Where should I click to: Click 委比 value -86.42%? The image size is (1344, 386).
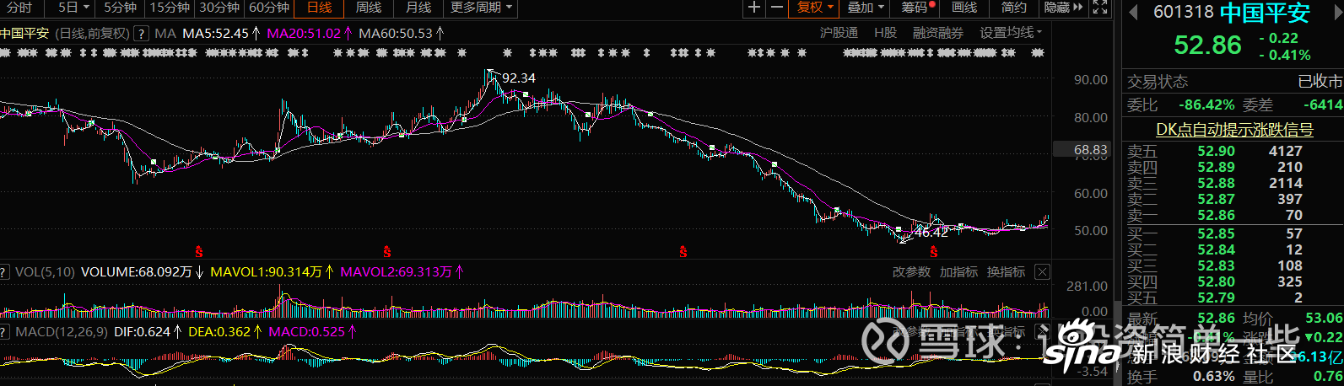[x=1206, y=105]
